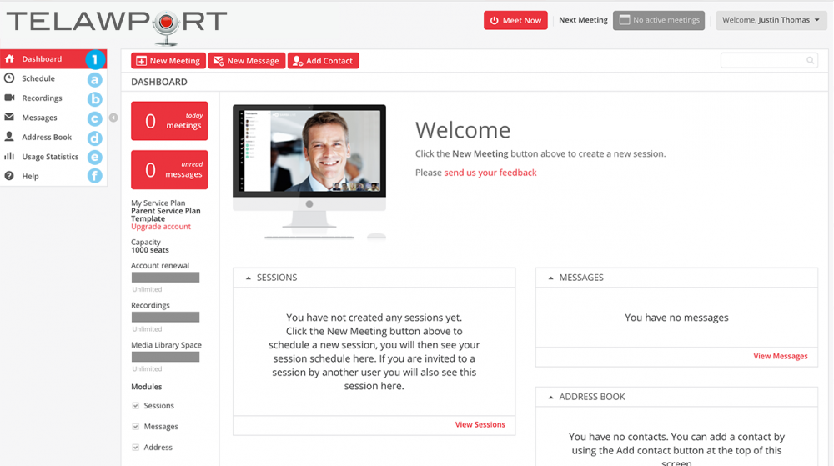Click the send us your feedback link
Screen dimensions: 834x466
490,173
